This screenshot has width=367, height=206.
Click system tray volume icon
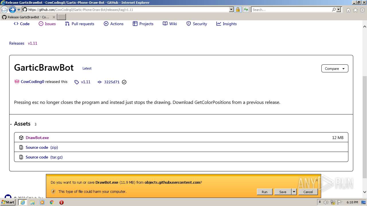tap(326, 202)
